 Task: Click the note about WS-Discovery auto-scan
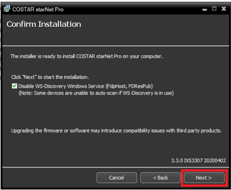pos(96,93)
